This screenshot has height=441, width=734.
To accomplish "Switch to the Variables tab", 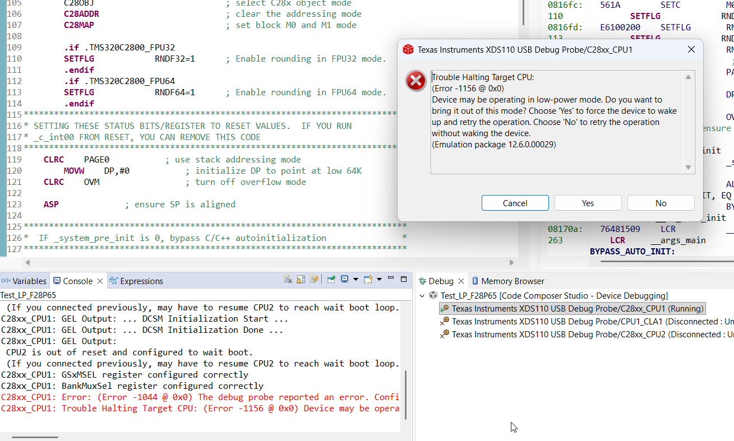I will pos(24,281).
